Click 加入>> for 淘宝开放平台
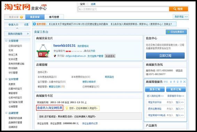Screen dimensions: 197x132 click(180, 102)
